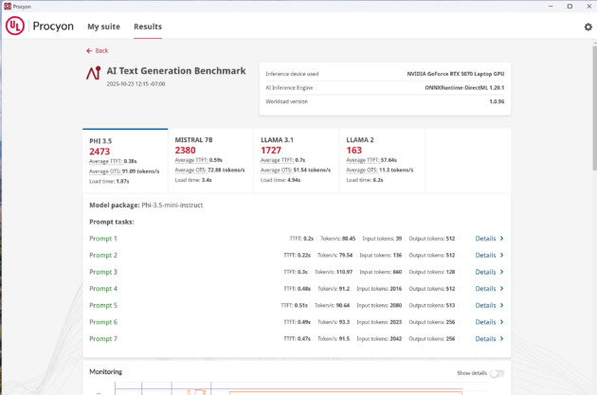Screen dimensions: 597x395
Task: Open the settings gear icon
Action: [x=588, y=27]
